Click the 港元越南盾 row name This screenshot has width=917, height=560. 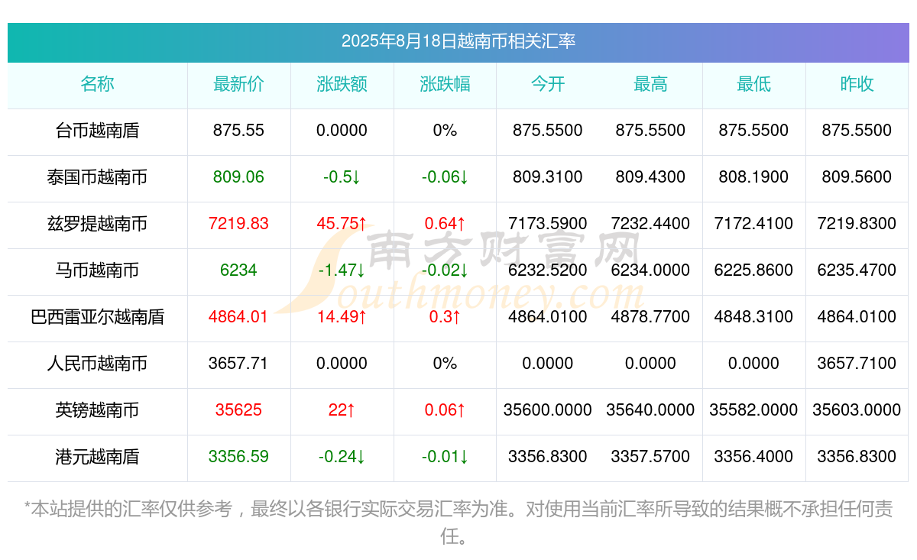pos(97,457)
